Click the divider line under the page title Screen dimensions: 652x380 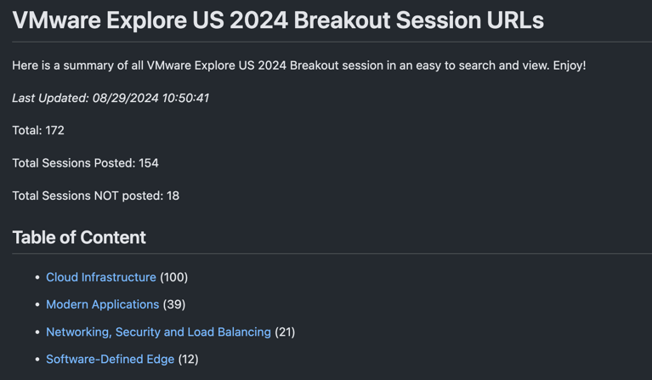coord(332,42)
